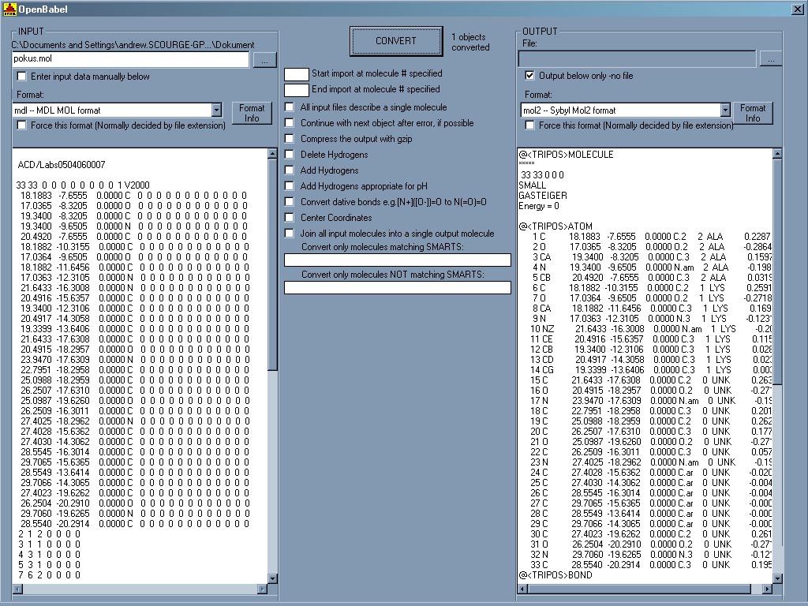Screen dimensions: 808x606
Task: Click the '1 objects converted' status text
Action: click(470, 43)
